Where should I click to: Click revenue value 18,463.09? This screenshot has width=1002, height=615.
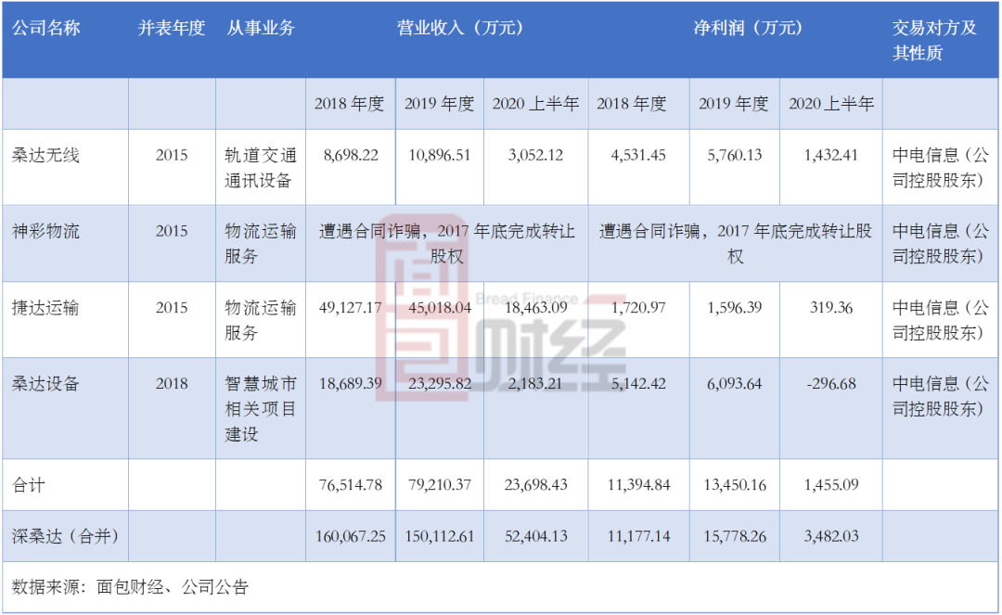pos(535,308)
